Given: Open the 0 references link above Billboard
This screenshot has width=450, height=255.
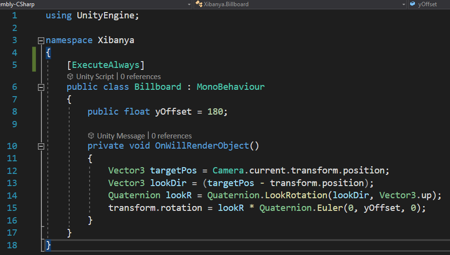Looking at the screenshot, I should (x=140, y=77).
